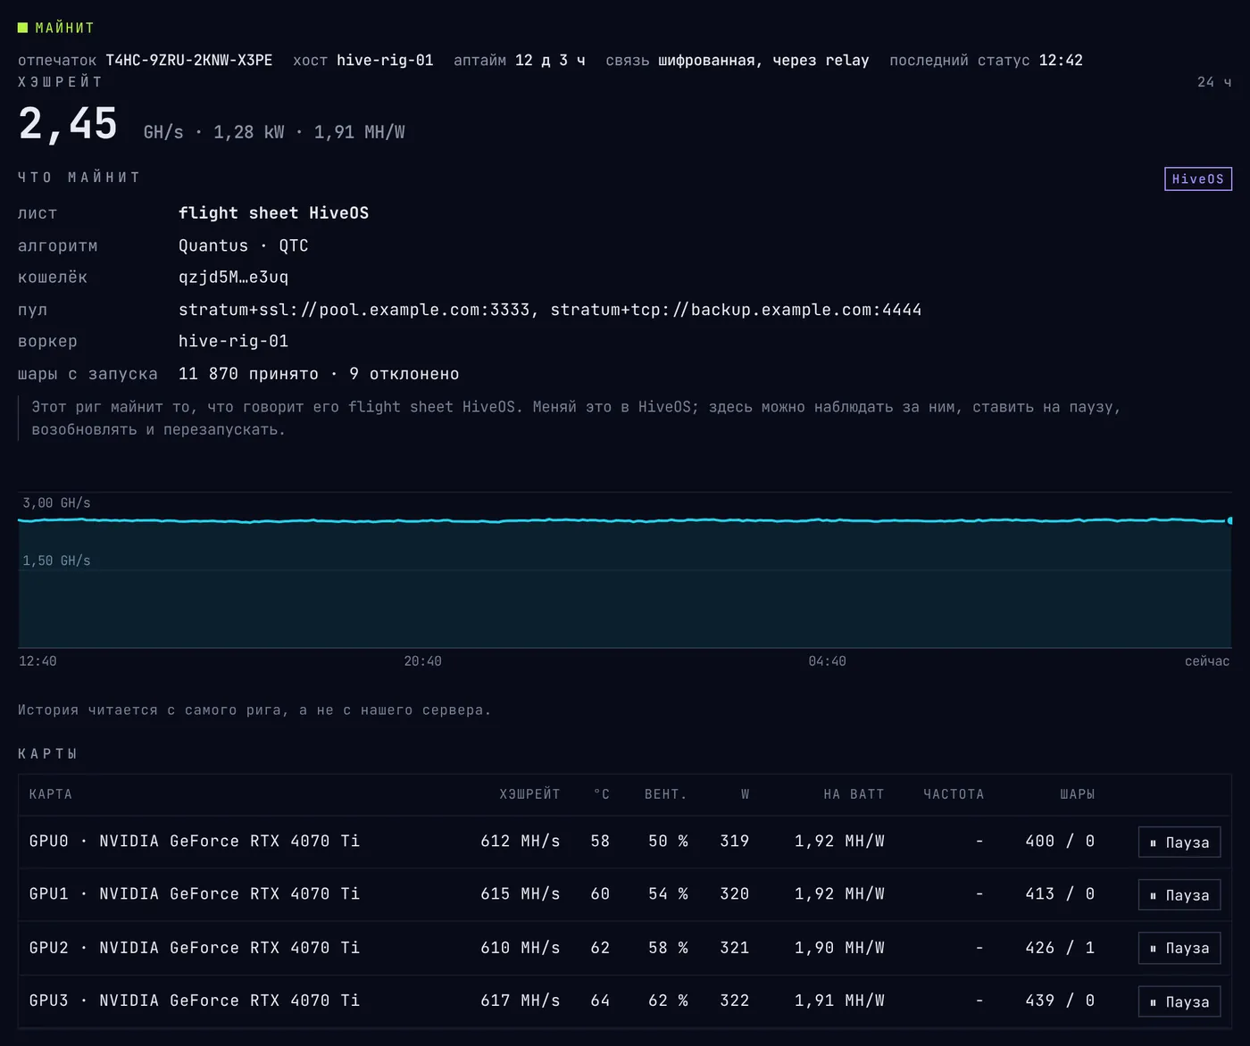Click the НА ВАТТ column header
The width and height of the screenshot is (1250, 1046).
coord(854,794)
